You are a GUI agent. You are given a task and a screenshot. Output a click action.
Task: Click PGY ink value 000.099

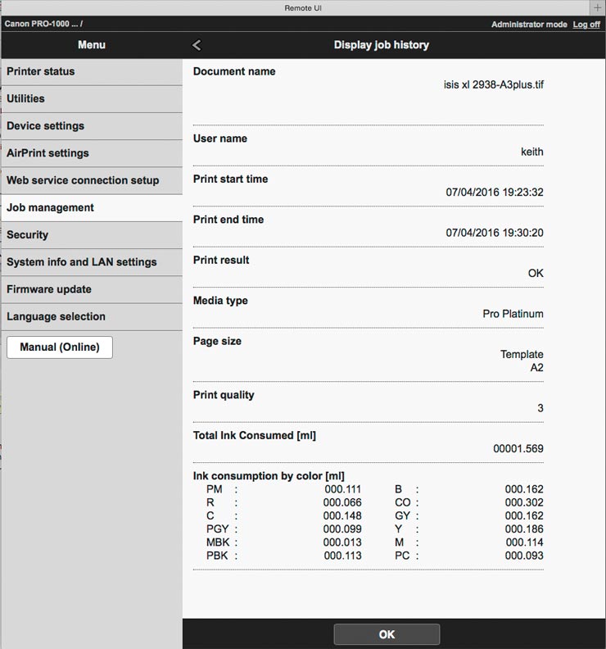[x=342, y=529]
